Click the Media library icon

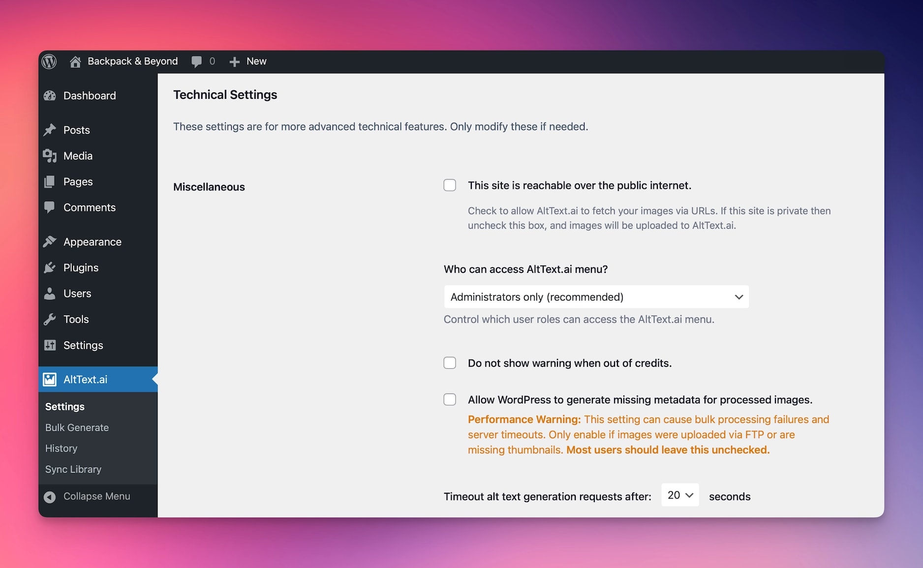point(50,156)
